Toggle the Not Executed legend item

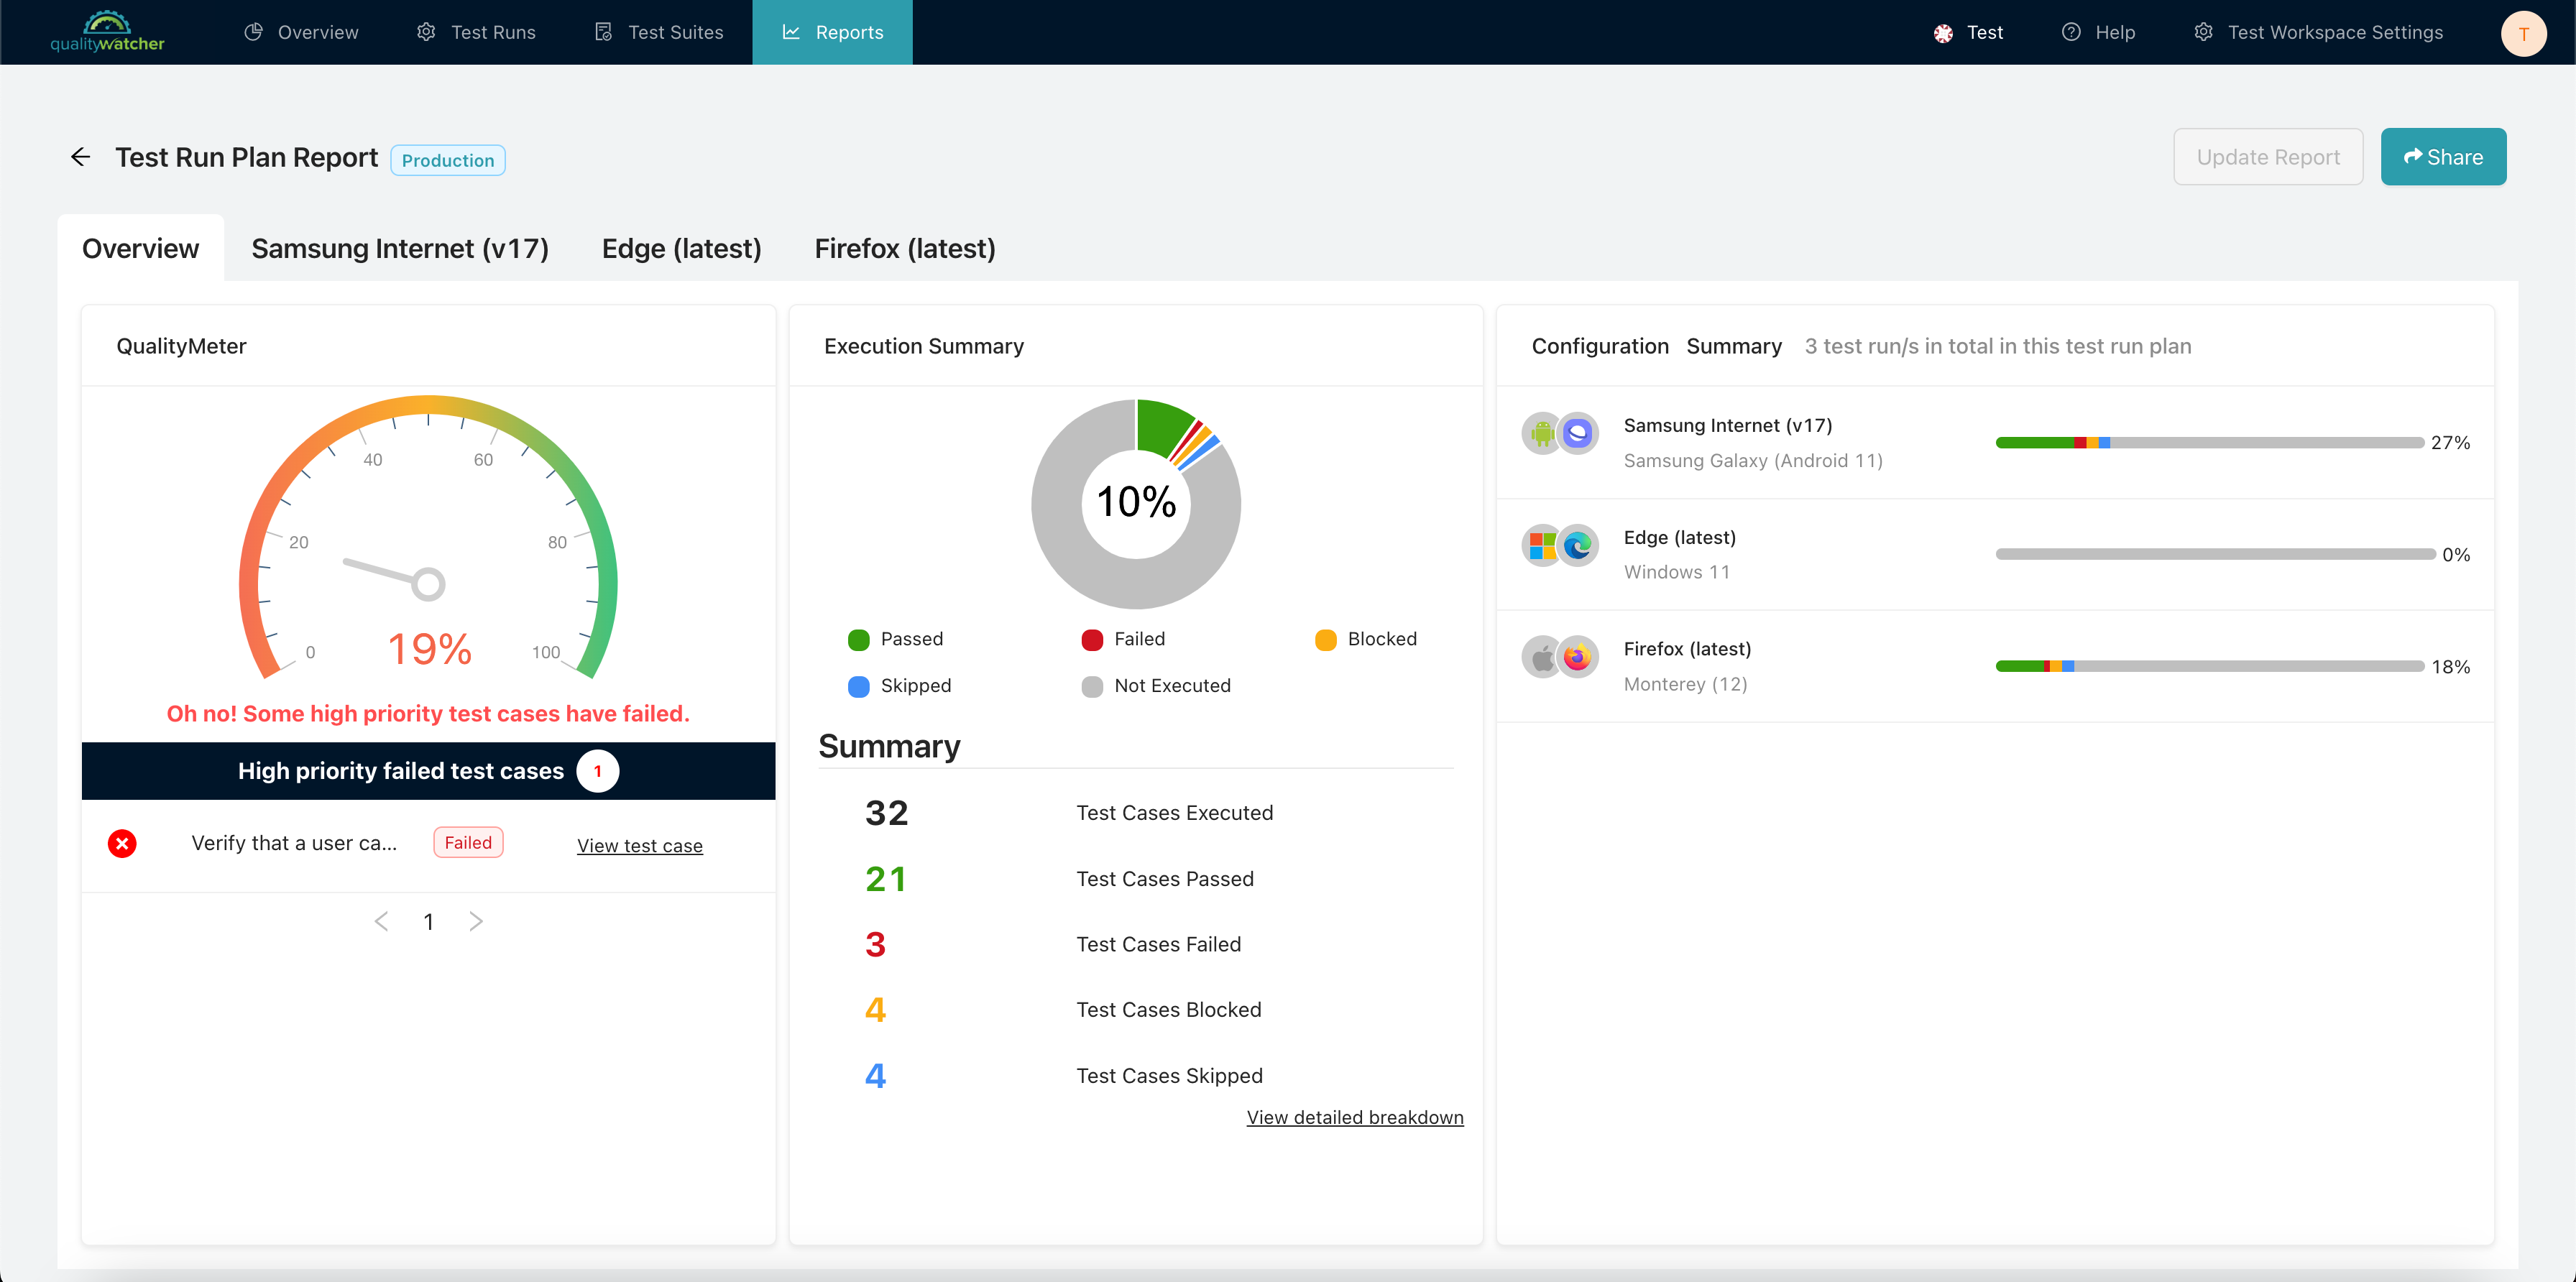coord(1156,686)
